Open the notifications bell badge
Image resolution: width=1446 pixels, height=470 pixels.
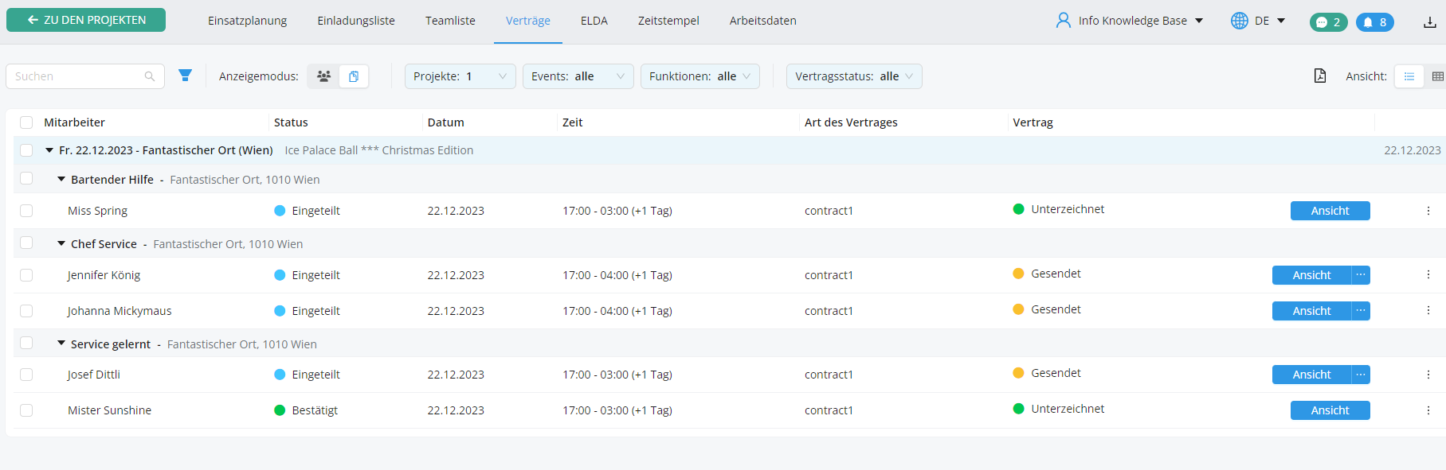tap(1375, 22)
